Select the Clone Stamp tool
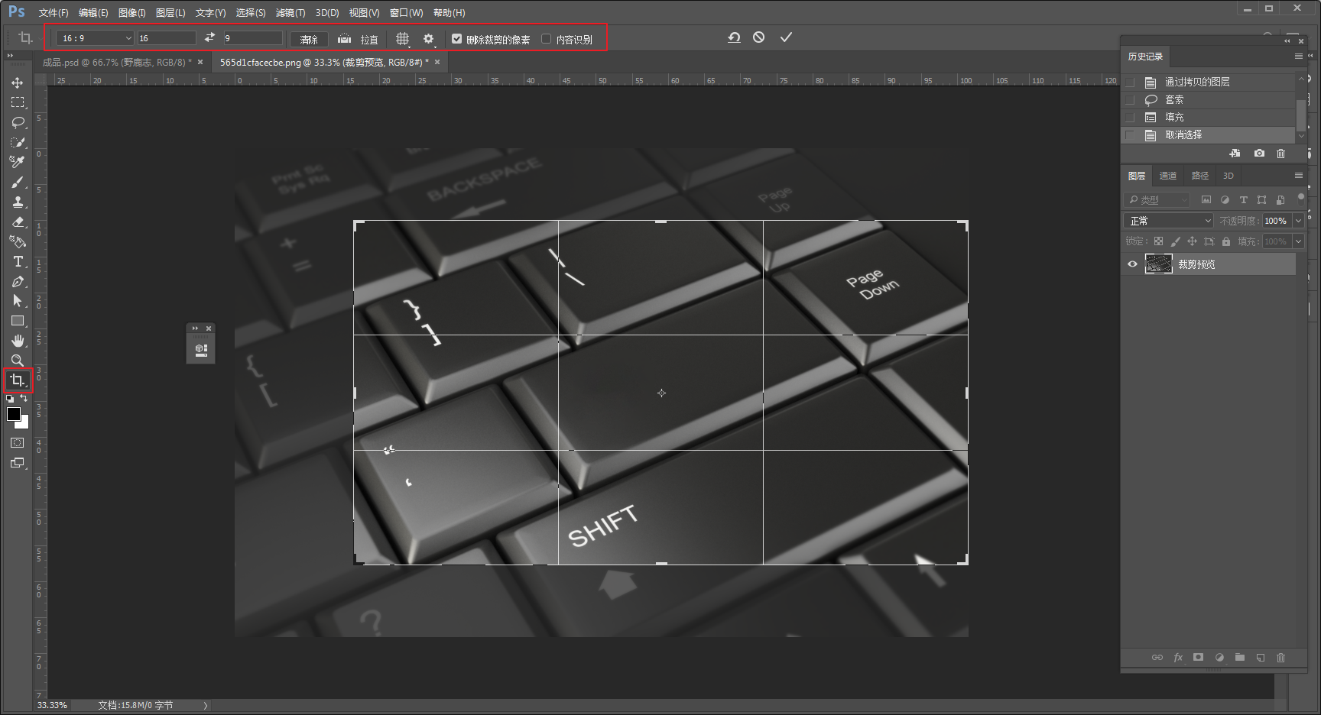 click(x=17, y=202)
